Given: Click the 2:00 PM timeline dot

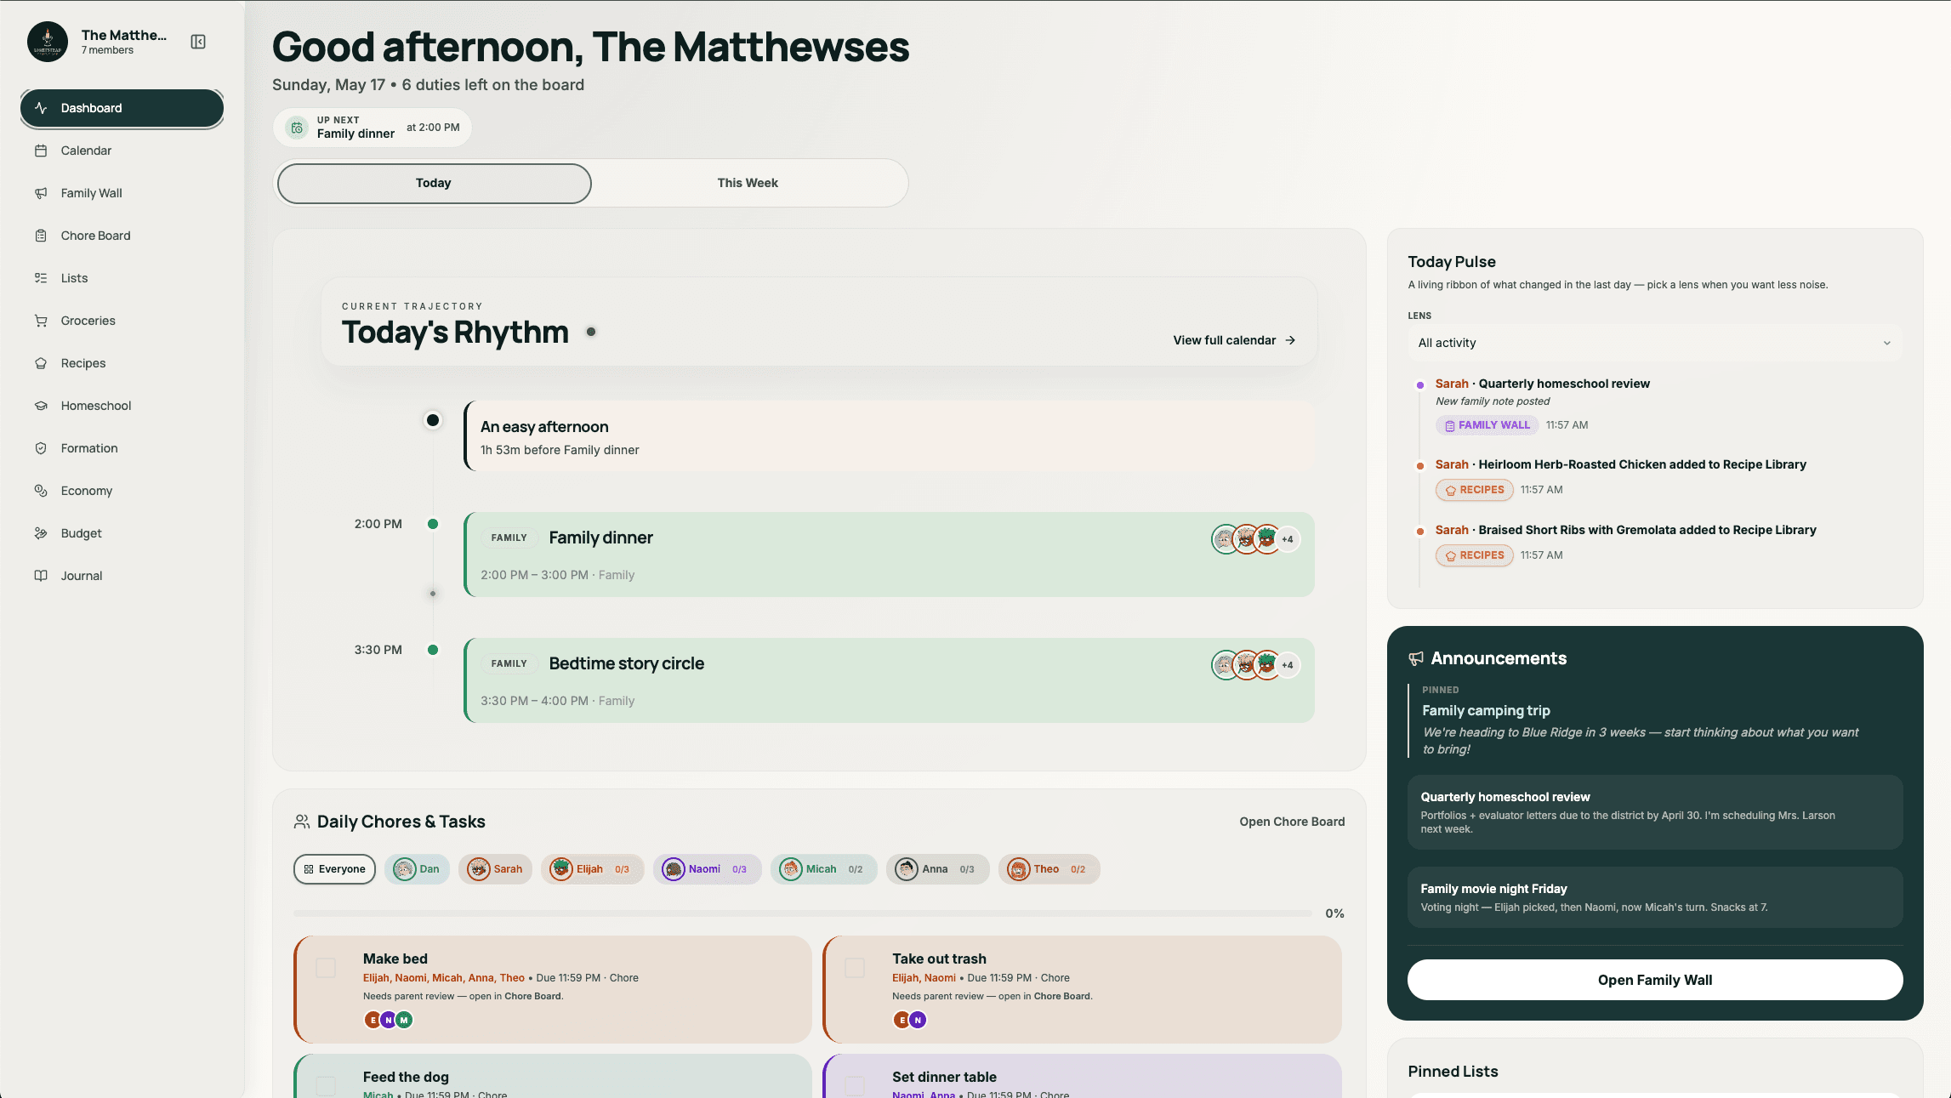Looking at the screenshot, I should click(433, 524).
